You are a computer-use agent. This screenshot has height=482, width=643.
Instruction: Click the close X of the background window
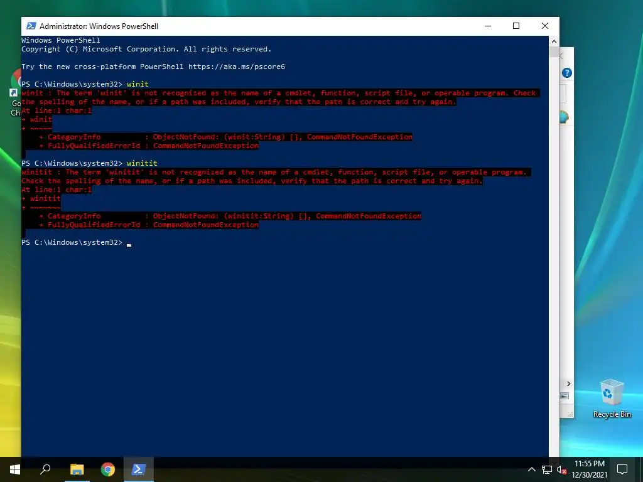[561, 55]
